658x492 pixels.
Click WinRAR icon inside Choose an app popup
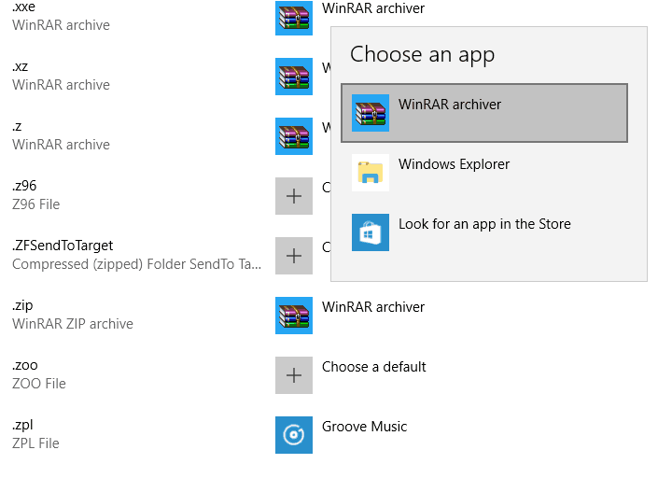371,113
